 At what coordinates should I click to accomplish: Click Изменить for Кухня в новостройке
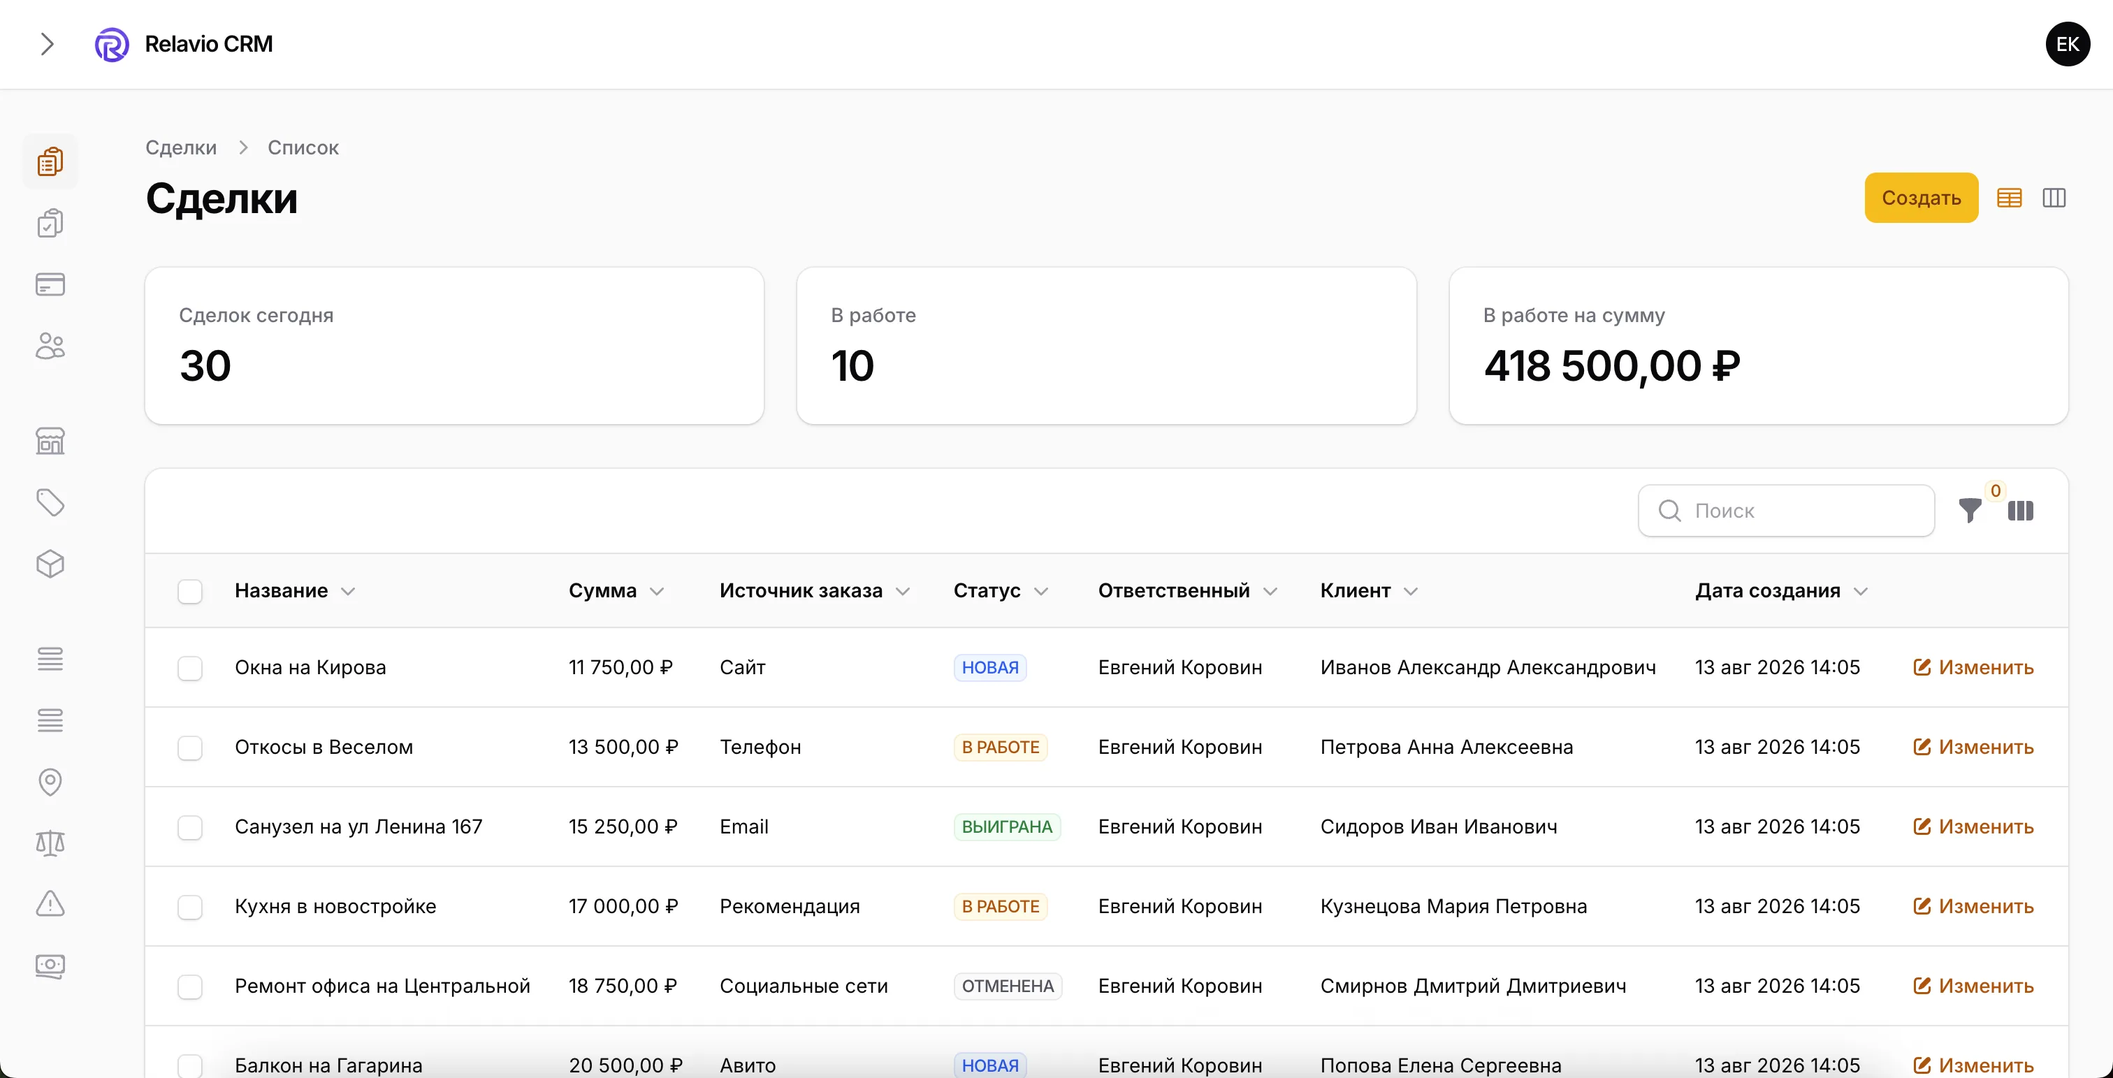pos(1973,905)
